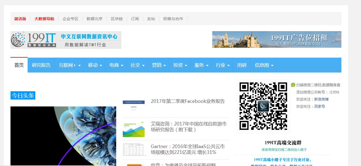The height and width of the screenshot is (166, 361).
Task: Expand the 信息图 dropdown
Action: (262, 65)
